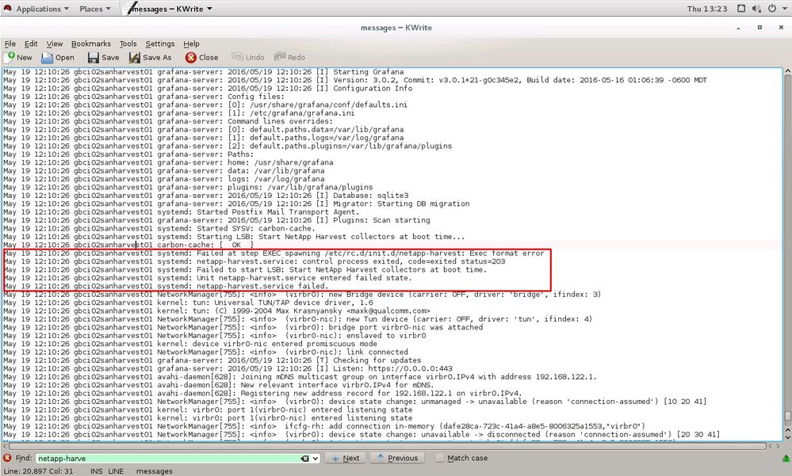Screen dimensions: 792x476
Task: Click the line 'Universal TUN/TAP device driver, 1.6'
Action: coord(188,303)
